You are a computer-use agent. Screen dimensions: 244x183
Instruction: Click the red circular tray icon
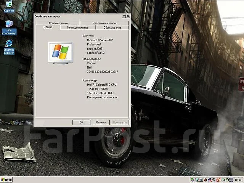(x=218, y=180)
